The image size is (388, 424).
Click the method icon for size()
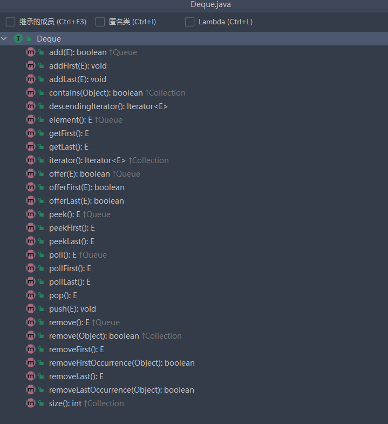coord(31,403)
